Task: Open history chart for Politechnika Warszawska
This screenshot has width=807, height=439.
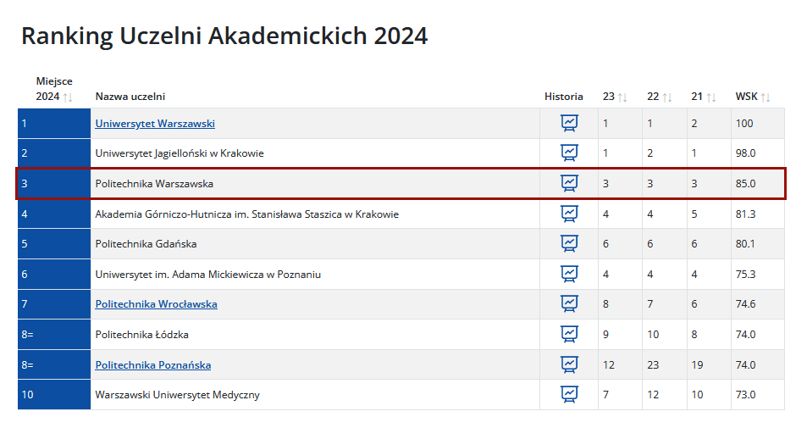Action: click(569, 183)
